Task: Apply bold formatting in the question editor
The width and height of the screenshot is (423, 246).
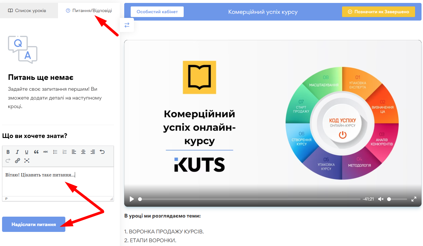Action: (x=8, y=152)
